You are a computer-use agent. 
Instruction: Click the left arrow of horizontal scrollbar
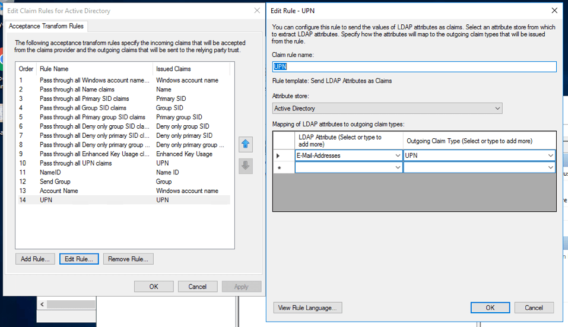click(x=42, y=304)
